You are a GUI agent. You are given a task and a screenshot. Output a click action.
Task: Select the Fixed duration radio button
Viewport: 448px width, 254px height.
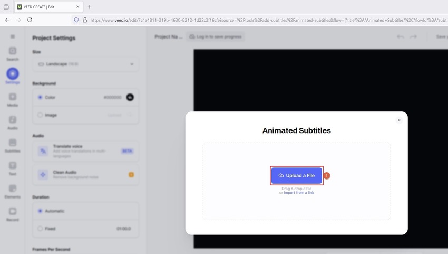[40, 229]
